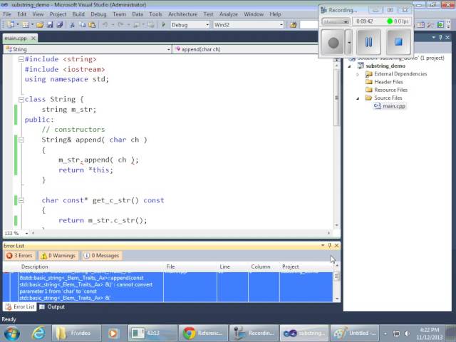This screenshot has width=456, height=342.
Task: Select the main.cpp editor tab
Action: [16, 38]
